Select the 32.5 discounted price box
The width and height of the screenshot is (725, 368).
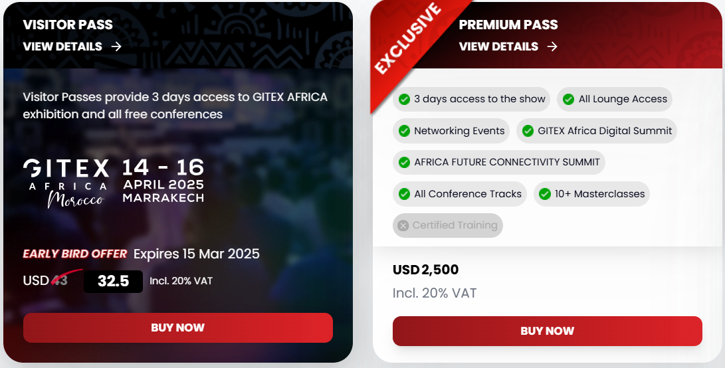[113, 281]
